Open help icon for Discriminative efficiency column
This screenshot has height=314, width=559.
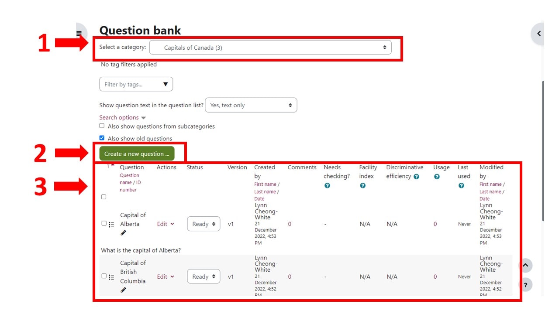tap(416, 177)
